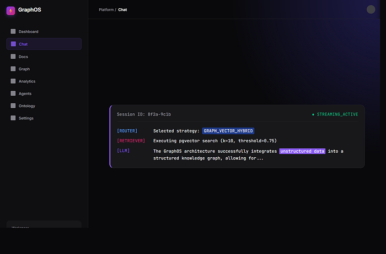Click the Agents sidebar icon
Screen dimensions: 386x254
(x=13, y=93)
